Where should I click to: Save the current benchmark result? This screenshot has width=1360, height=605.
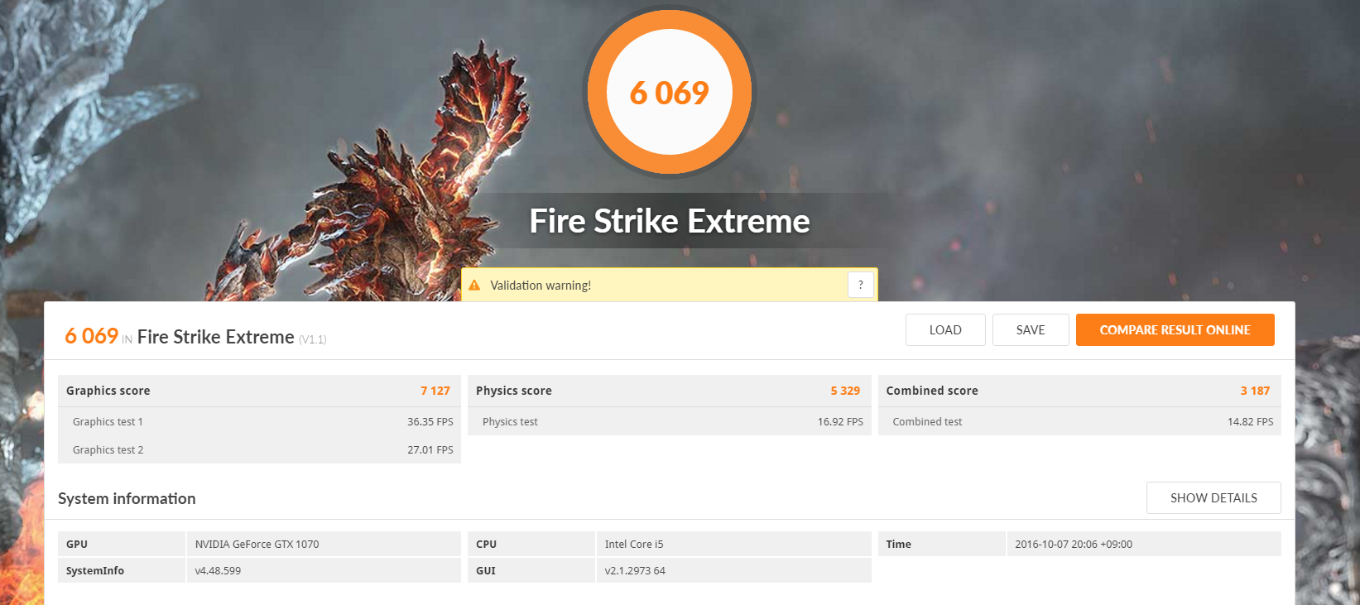coord(1031,329)
